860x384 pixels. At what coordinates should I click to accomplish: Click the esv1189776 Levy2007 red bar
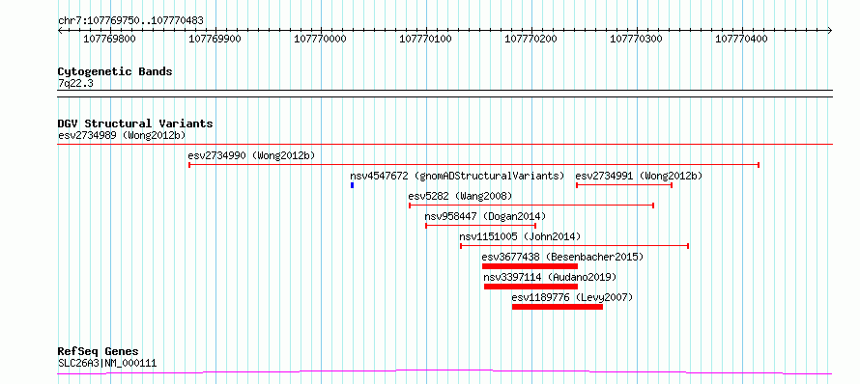point(558,307)
